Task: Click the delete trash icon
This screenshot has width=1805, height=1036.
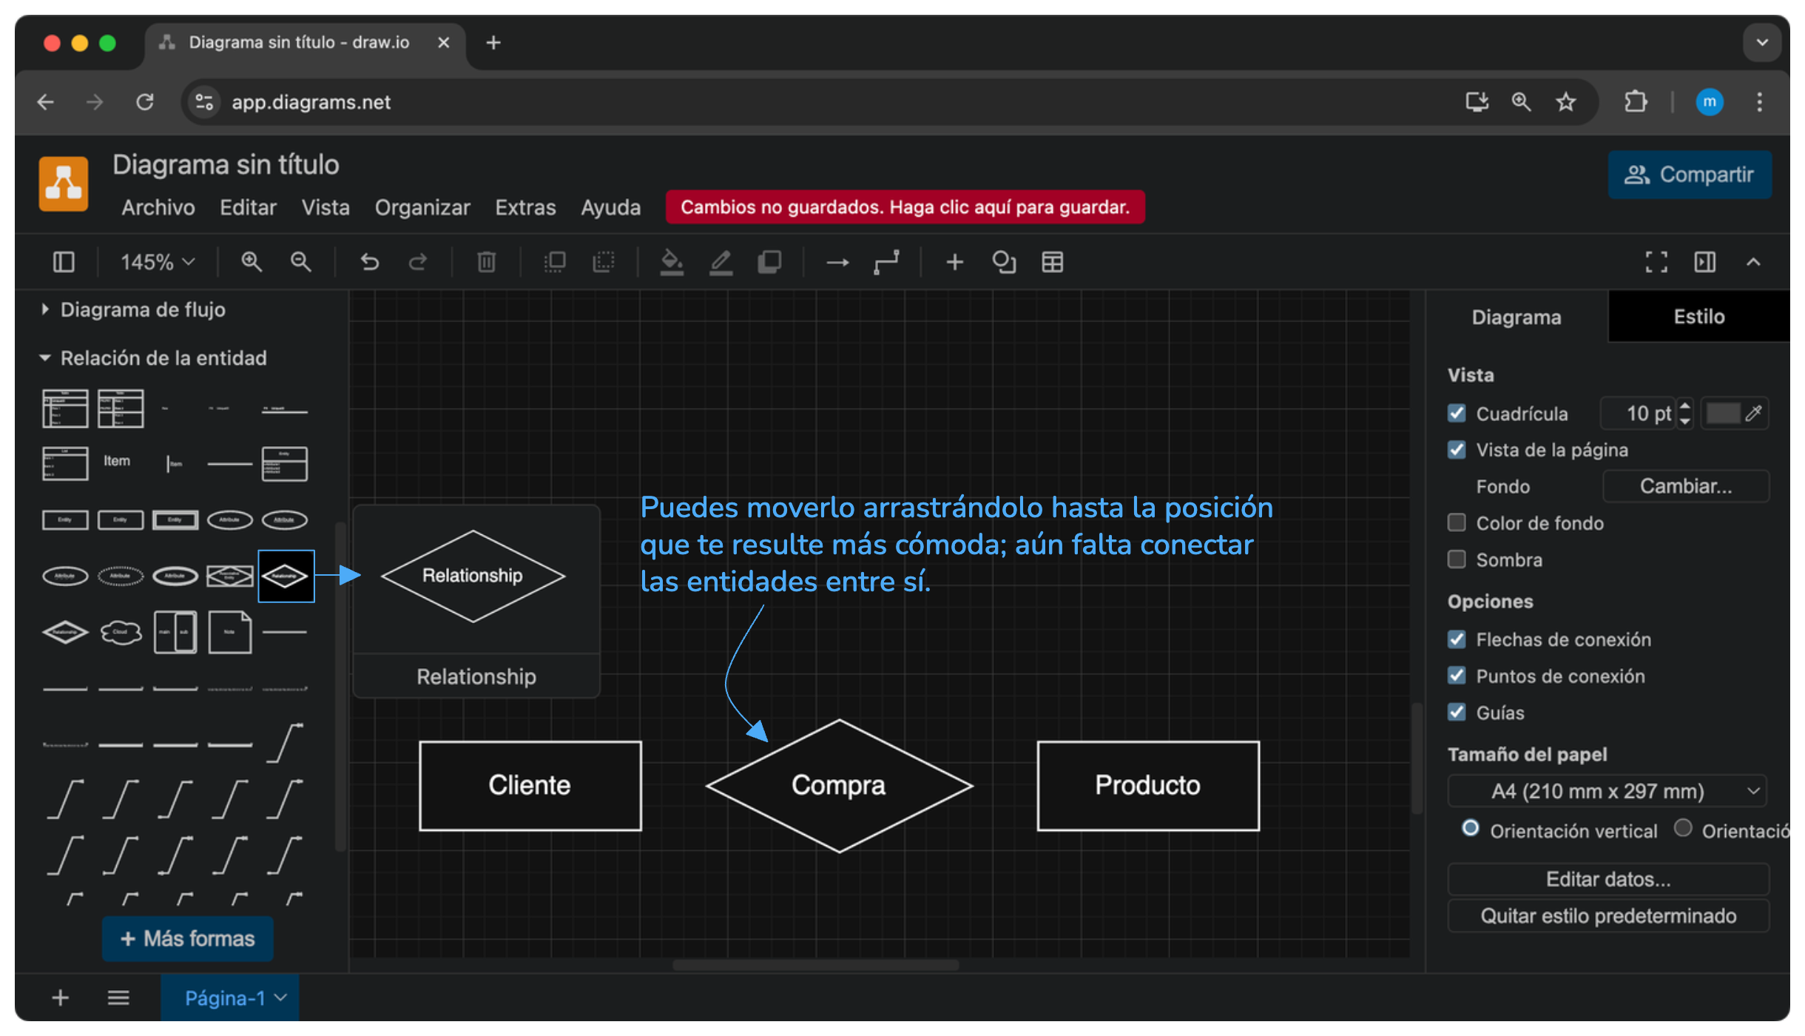Action: pyautogui.click(x=486, y=262)
